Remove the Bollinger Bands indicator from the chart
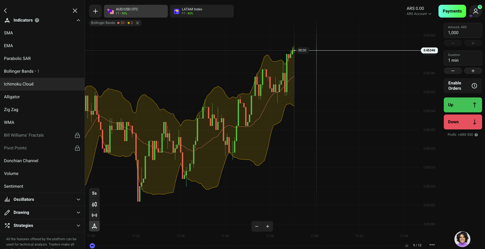This screenshot has width=485, height=249. point(137,23)
